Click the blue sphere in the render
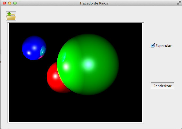Image resolution: width=182 pixels, height=129 pixels. [34, 48]
